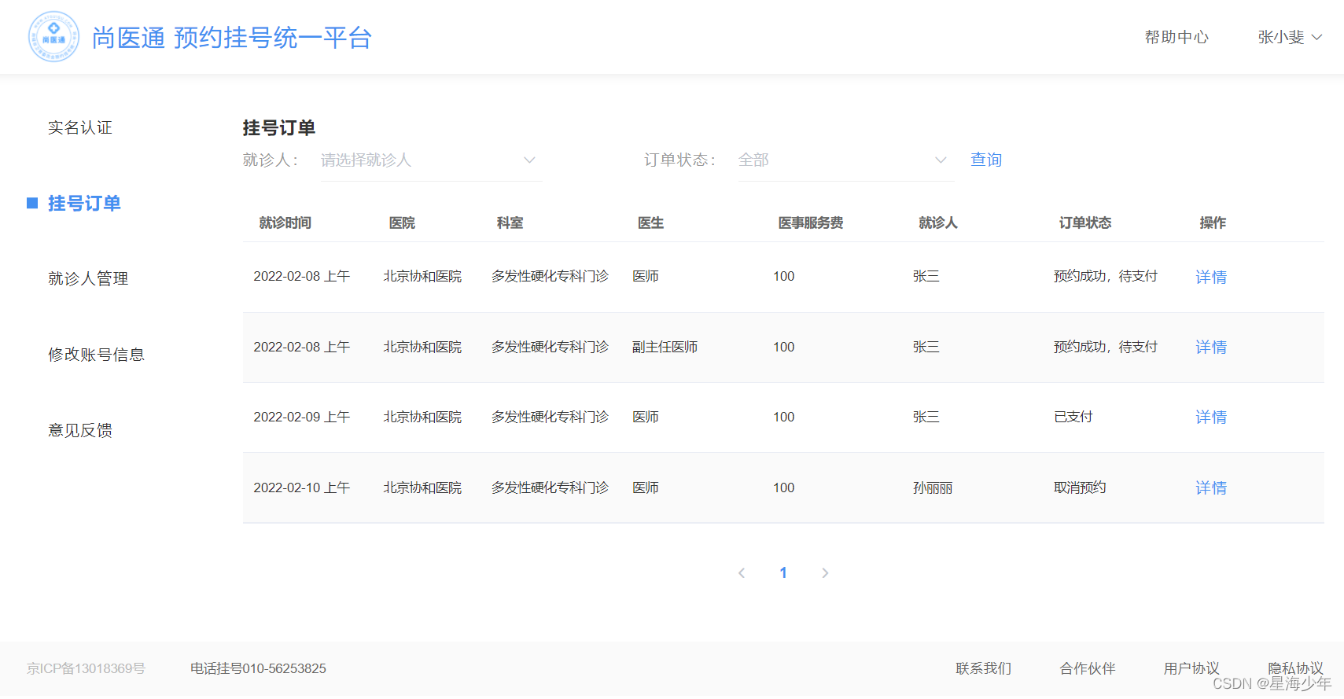Click the 就诊人 column header
Viewport: 1344px width, 699px height.
tap(938, 223)
